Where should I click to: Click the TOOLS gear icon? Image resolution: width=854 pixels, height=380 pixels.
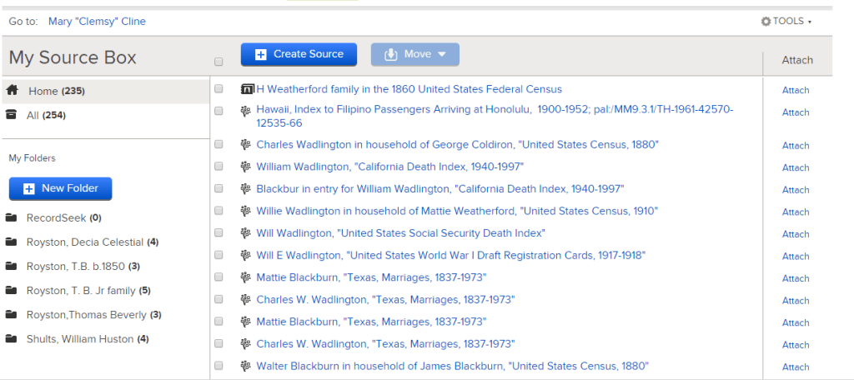tap(766, 21)
